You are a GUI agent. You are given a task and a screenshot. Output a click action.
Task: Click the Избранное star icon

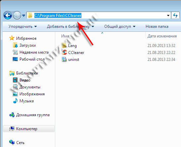(x=12, y=38)
